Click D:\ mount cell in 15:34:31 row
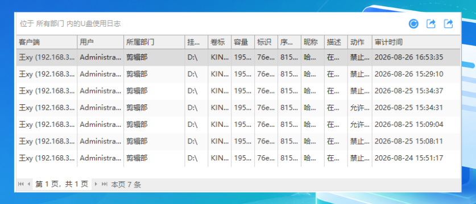This screenshot has height=204, width=476. (x=197, y=108)
